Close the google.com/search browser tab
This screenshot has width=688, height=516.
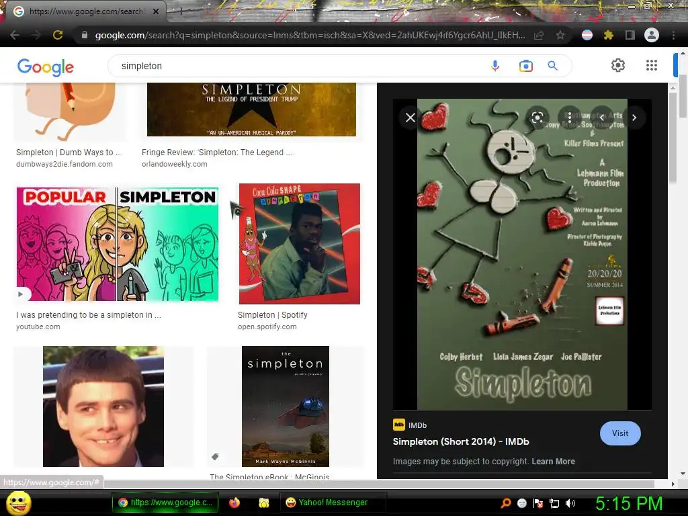[x=156, y=11]
